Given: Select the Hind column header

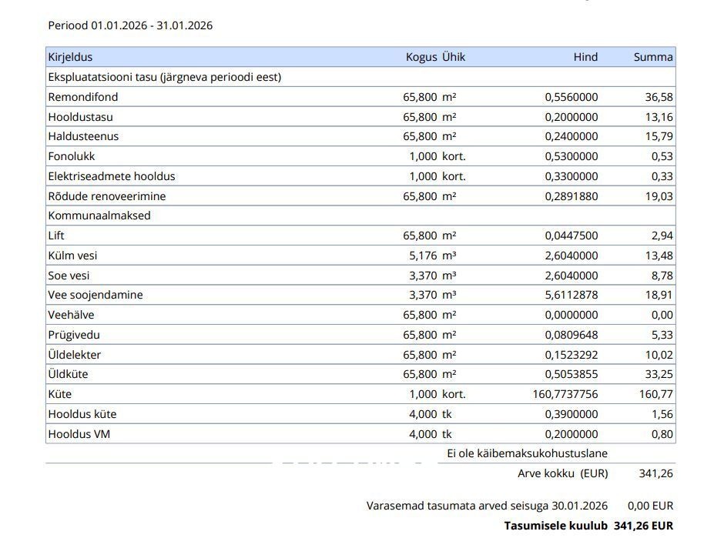Looking at the screenshot, I should (x=585, y=57).
